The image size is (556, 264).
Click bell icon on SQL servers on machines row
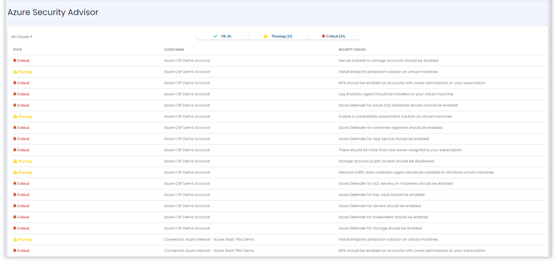(x=15, y=183)
